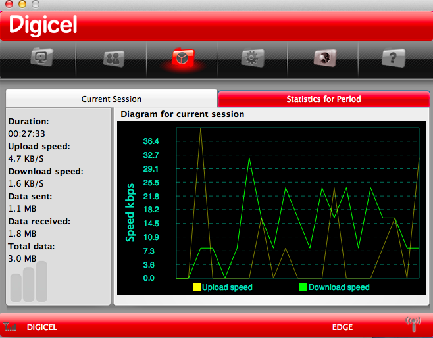The height and width of the screenshot is (338, 433).
Task: Click the 0.0 axis value
Action: click(149, 278)
